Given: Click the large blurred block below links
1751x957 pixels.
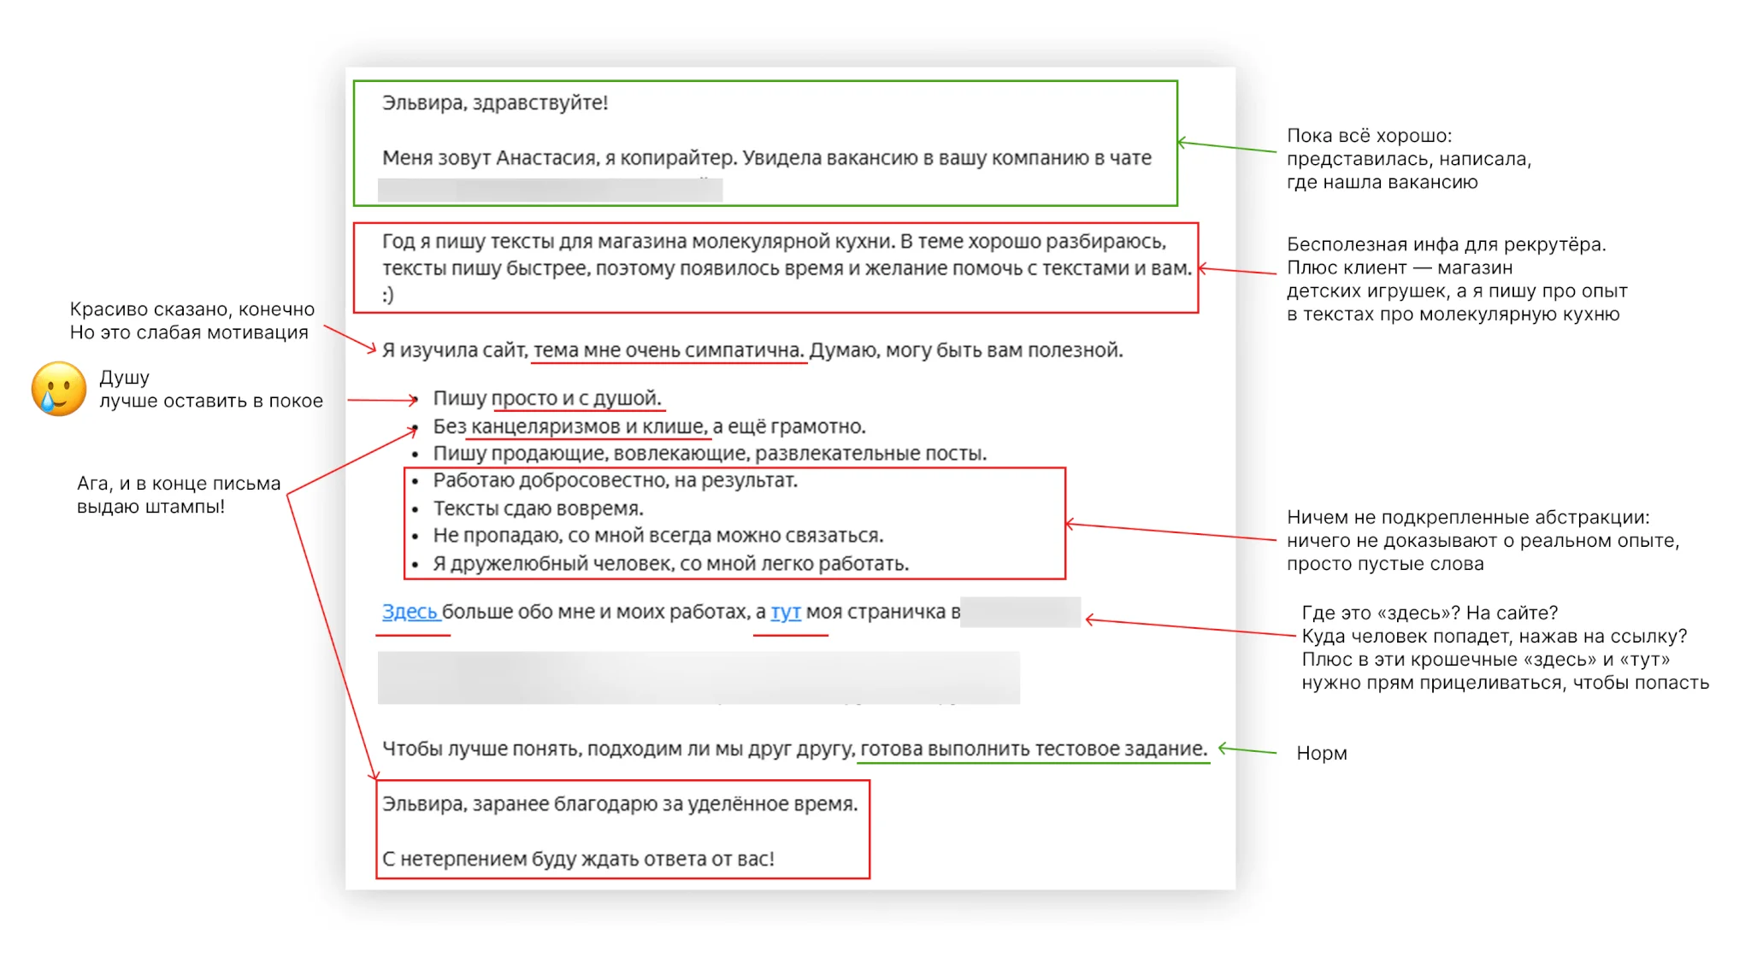Looking at the screenshot, I should 698,678.
